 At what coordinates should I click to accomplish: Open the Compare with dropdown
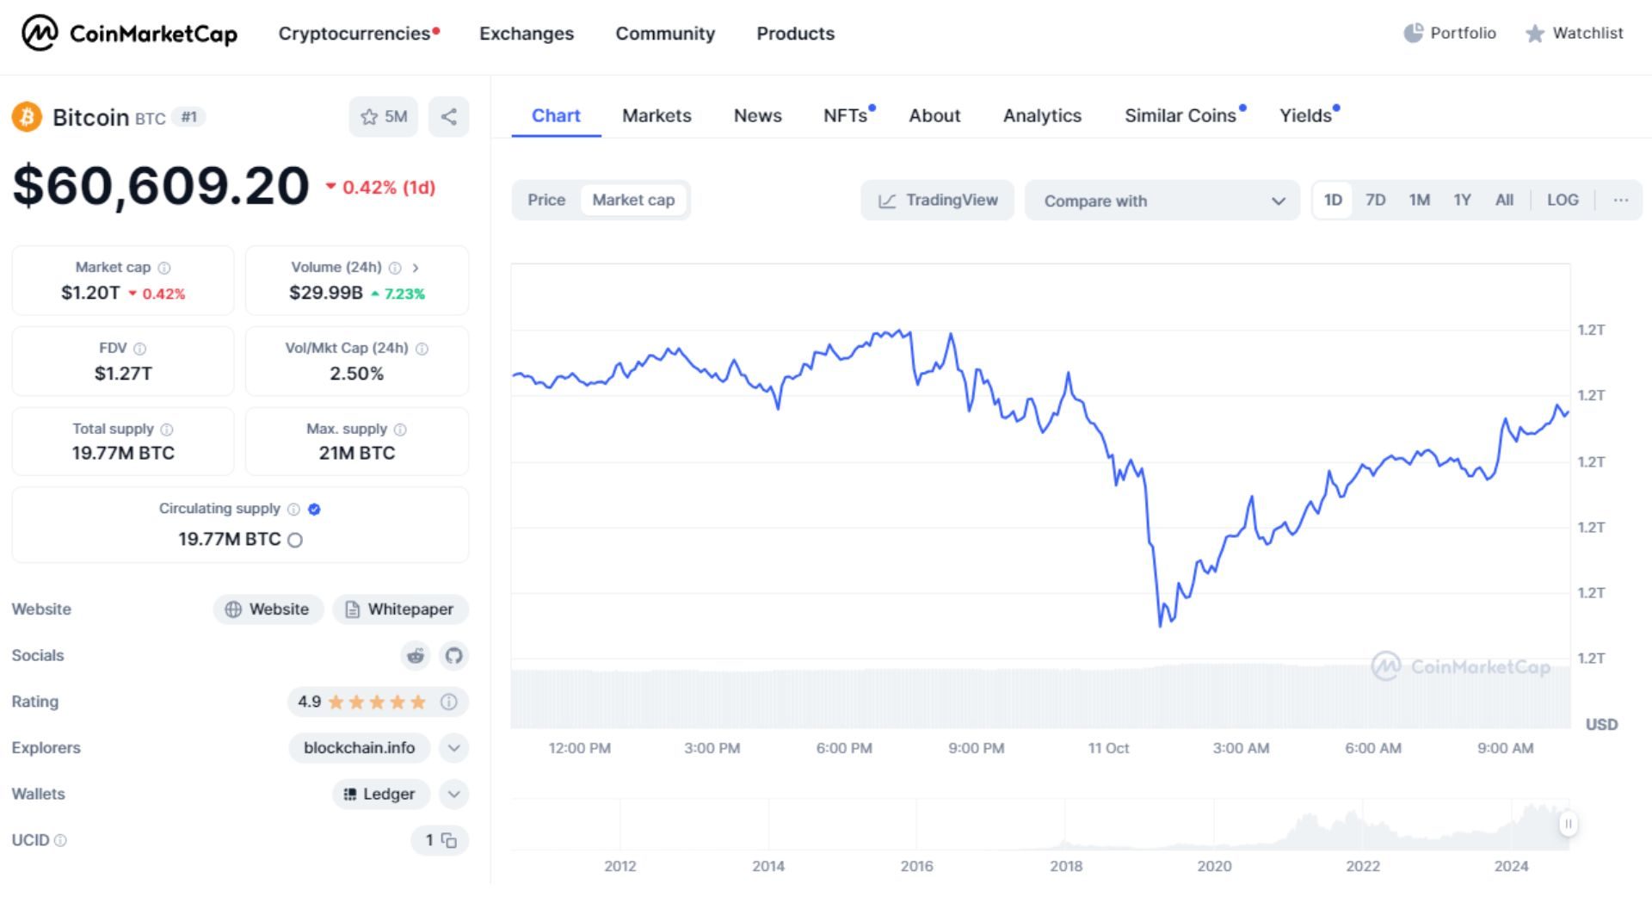coord(1162,201)
